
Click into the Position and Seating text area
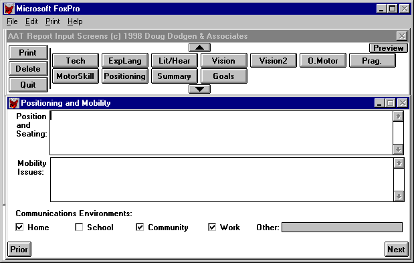click(221, 133)
